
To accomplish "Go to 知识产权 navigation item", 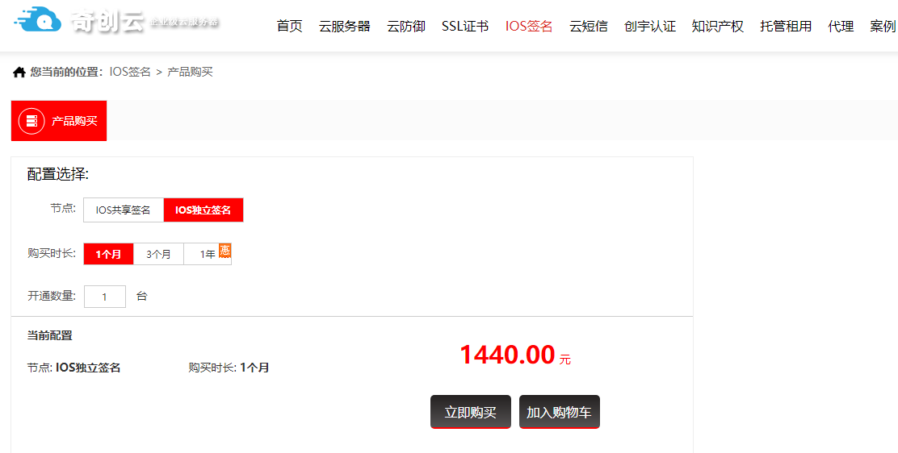I will pos(718,26).
